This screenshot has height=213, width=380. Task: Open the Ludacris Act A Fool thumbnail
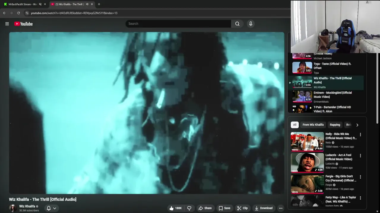[x=307, y=162]
